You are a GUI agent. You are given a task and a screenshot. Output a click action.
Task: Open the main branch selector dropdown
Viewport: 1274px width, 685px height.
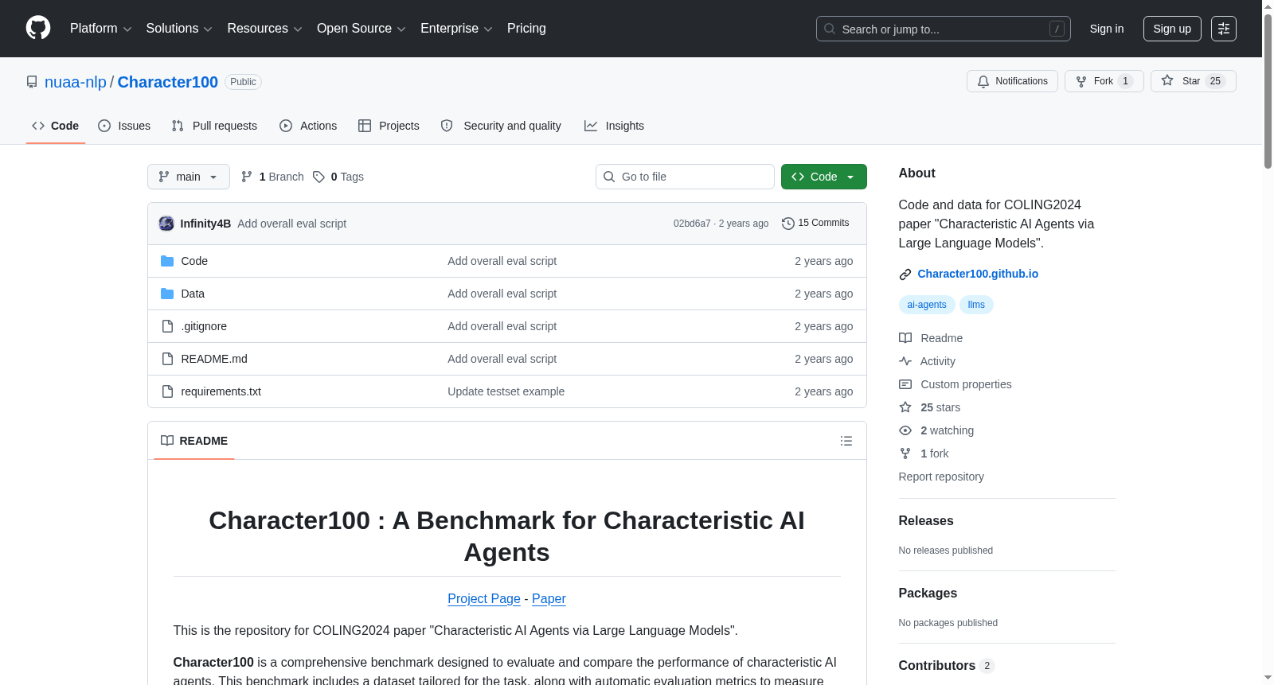189,177
